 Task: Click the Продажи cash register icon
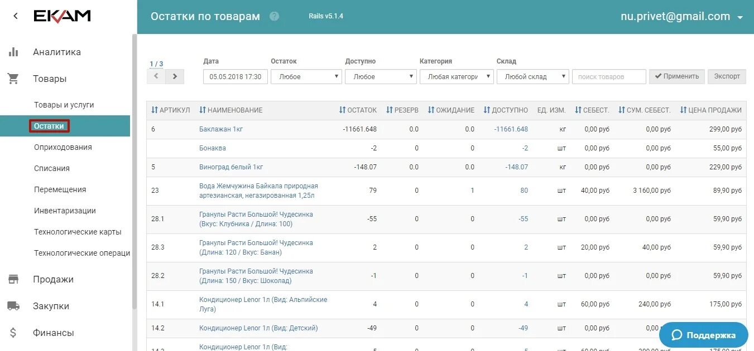[x=13, y=279]
